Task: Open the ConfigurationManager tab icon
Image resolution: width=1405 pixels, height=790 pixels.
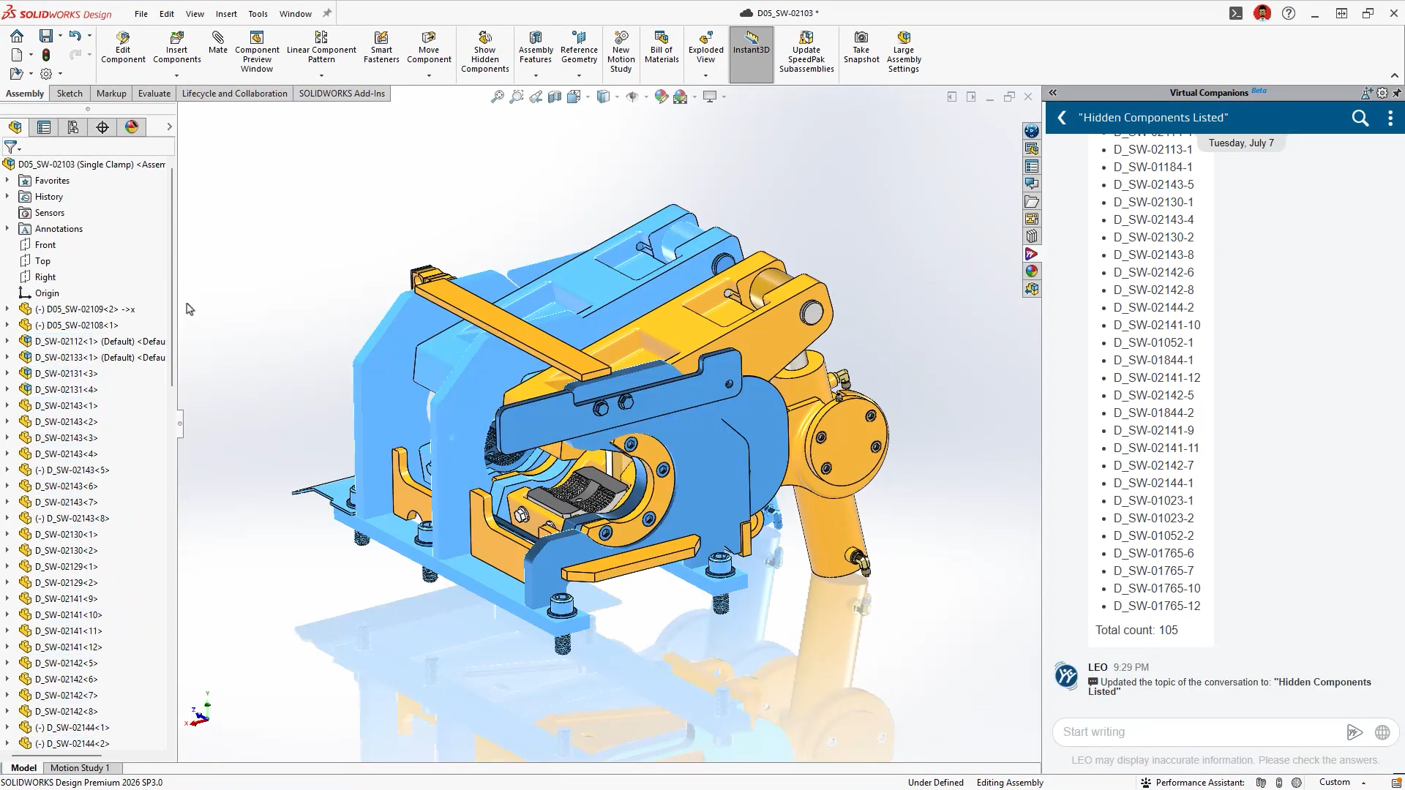Action: point(73,127)
